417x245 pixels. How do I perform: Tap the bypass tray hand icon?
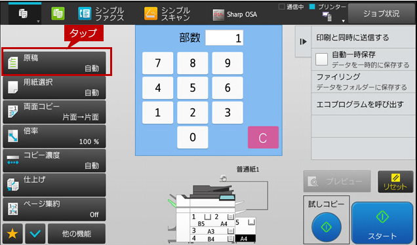(224, 178)
